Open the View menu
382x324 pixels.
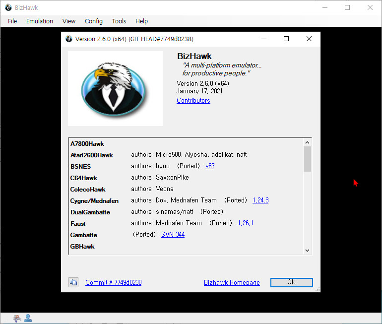click(x=68, y=21)
